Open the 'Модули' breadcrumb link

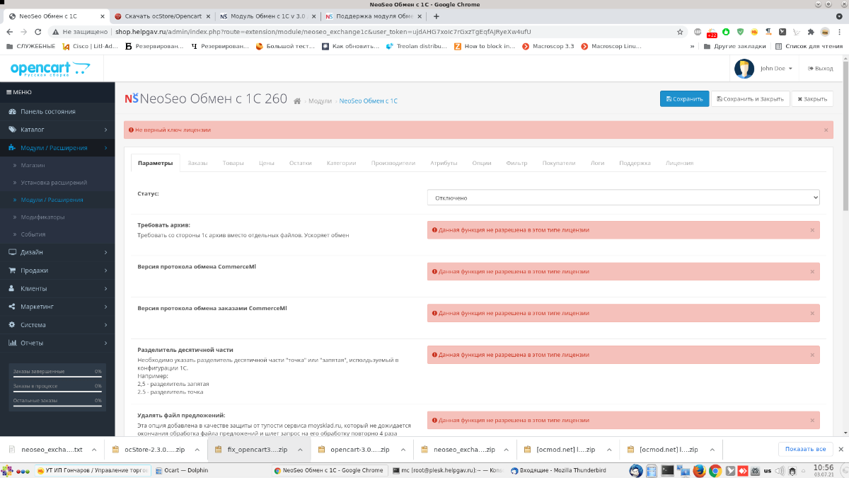point(320,101)
